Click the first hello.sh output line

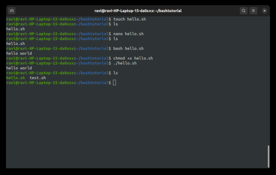point(16,29)
